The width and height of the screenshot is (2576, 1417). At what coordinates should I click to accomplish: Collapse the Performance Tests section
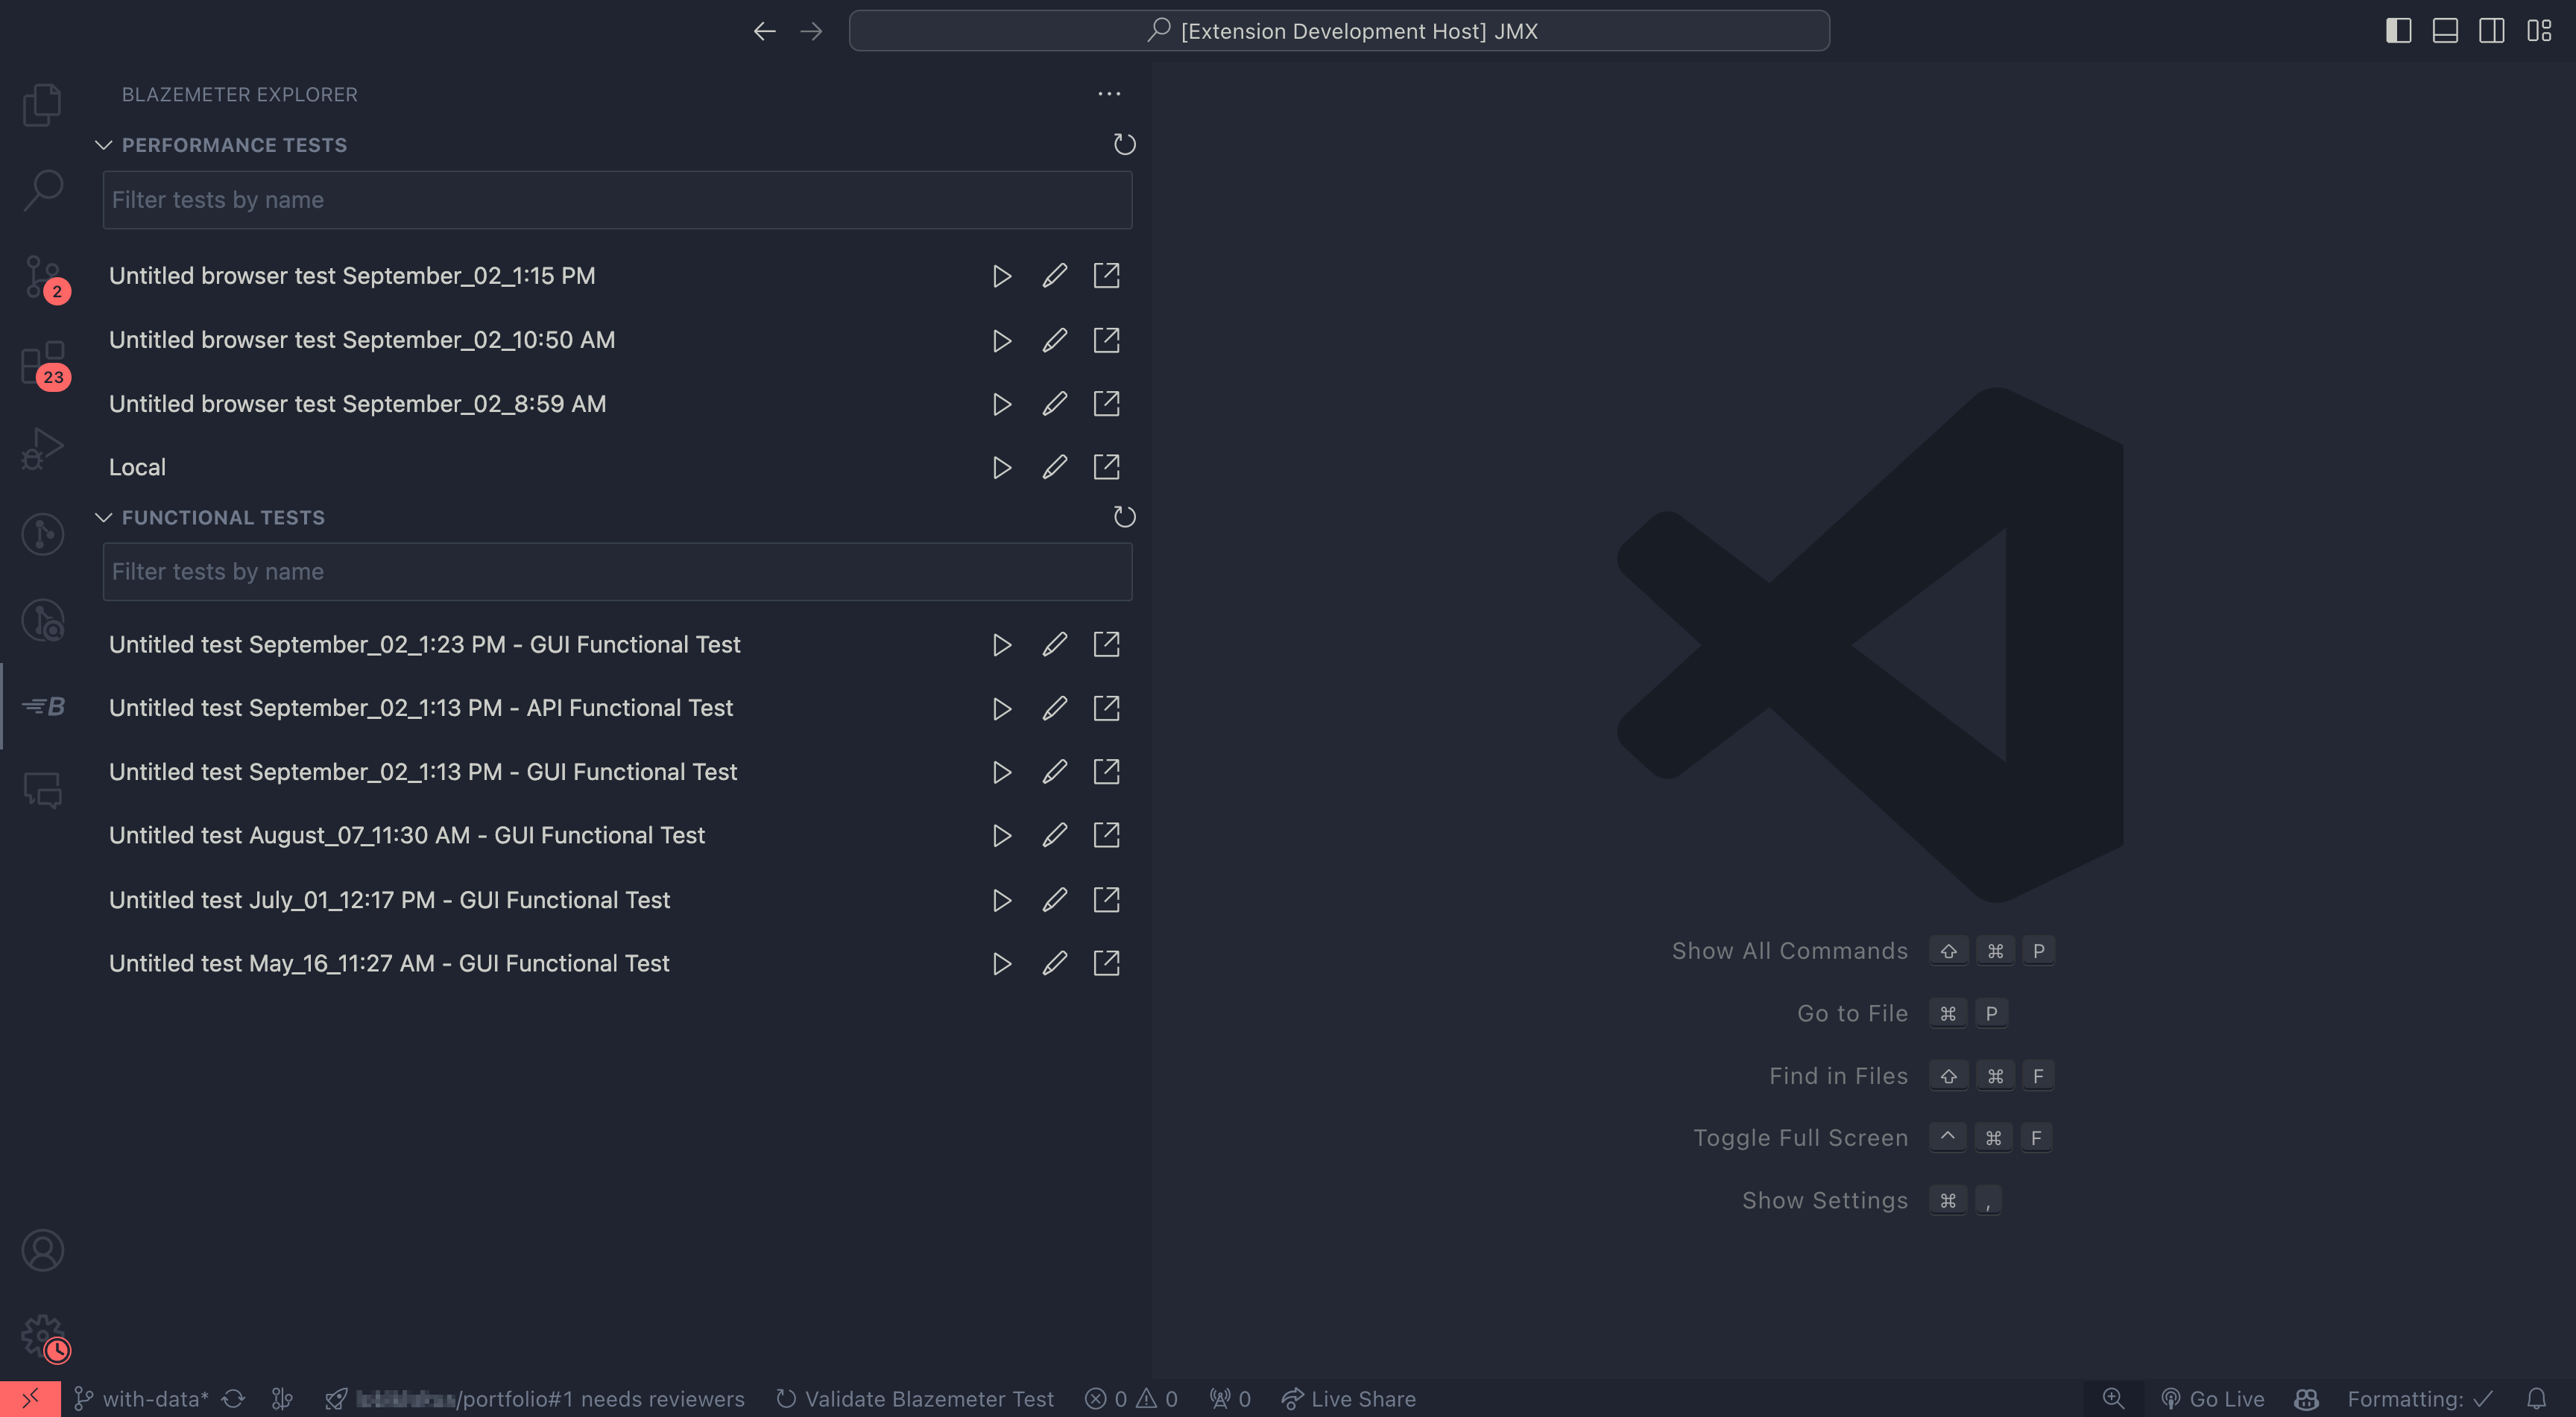(103, 145)
